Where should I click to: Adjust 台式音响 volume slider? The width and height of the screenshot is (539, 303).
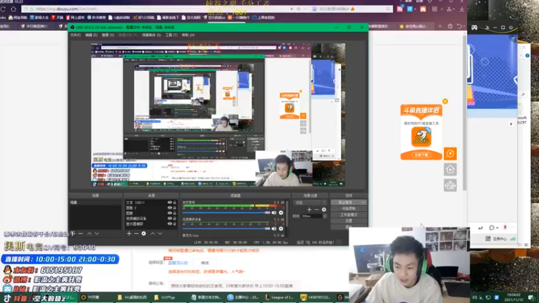tap(226, 213)
